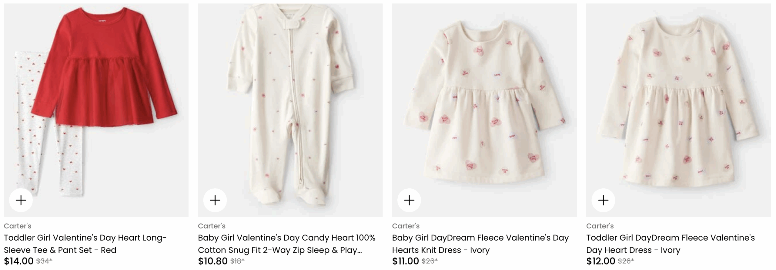
Task: Select the Baby Girl DayDream Fleece Hearts Knit Dress link
Action: 480,244
